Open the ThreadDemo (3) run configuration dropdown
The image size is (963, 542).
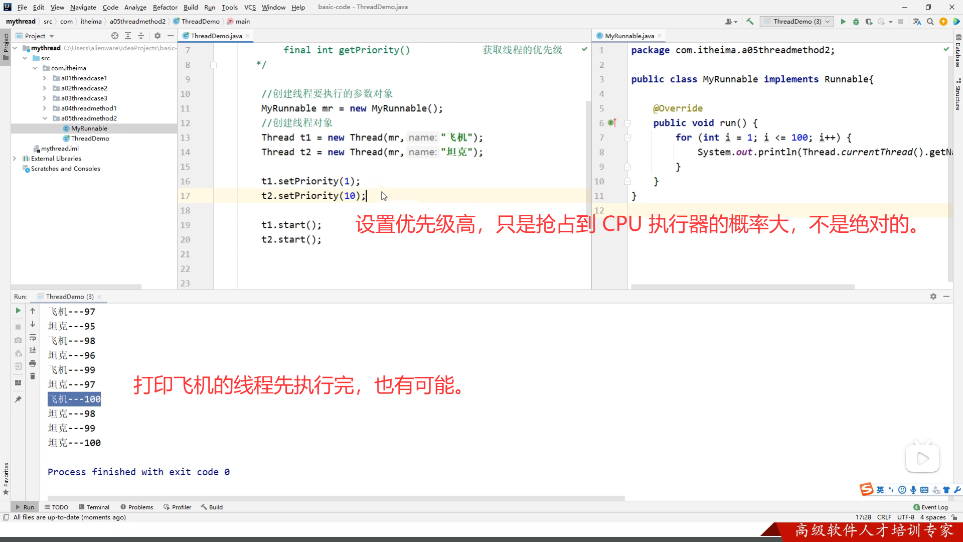796,22
